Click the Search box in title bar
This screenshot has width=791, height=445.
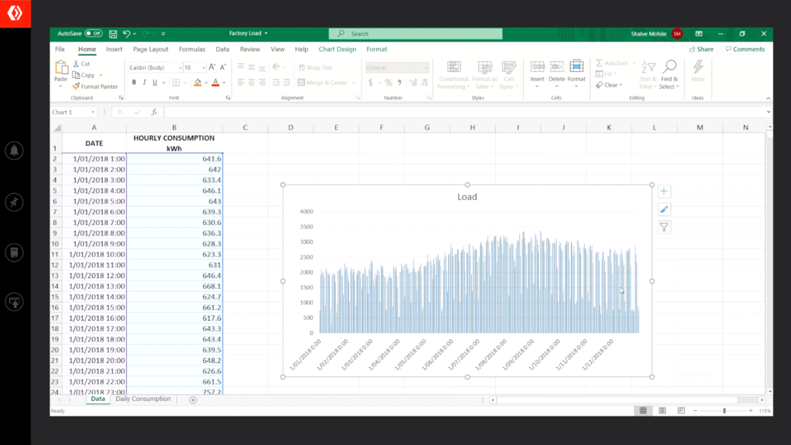[415, 34]
